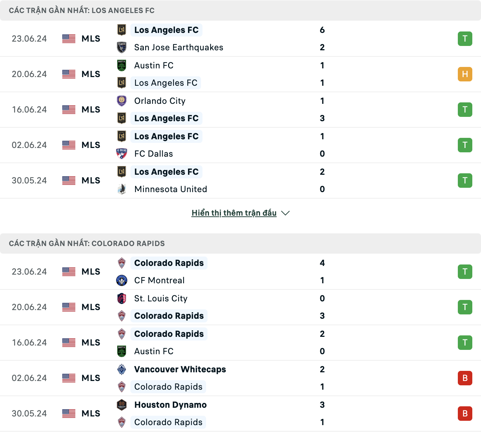Screen dimensions: 481x432
Task: Expand more matches via chevron arrow
Action: (x=285, y=213)
